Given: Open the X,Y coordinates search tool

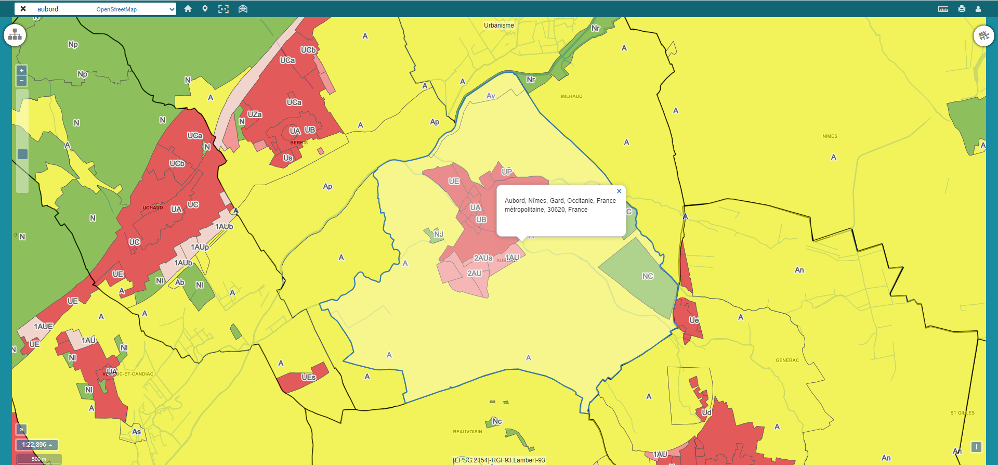Looking at the screenshot, I should [x=223, y=9].
